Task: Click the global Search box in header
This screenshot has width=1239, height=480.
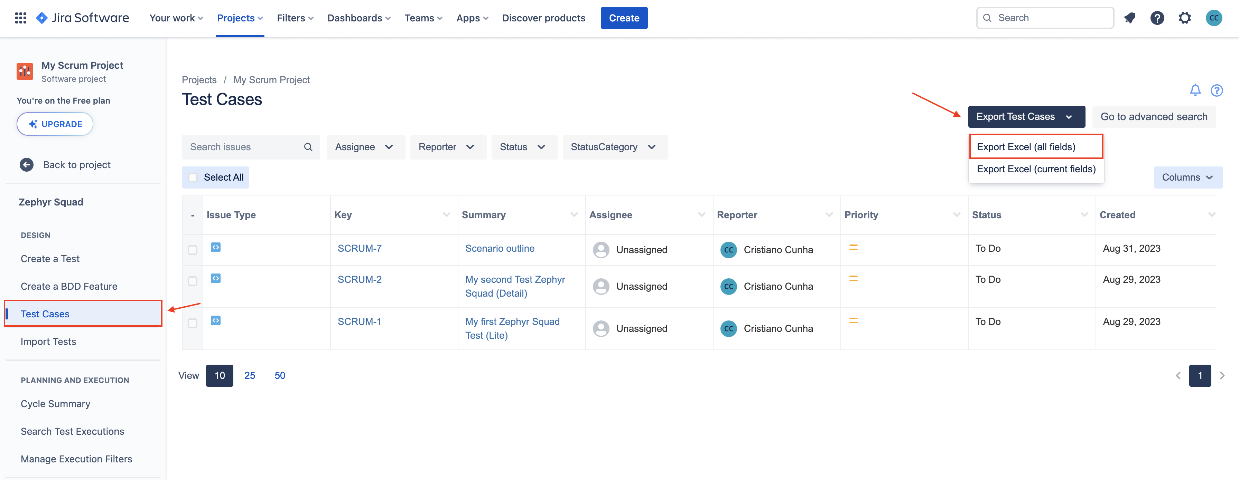Action: pyautogui.click(x=1045, y=18)
